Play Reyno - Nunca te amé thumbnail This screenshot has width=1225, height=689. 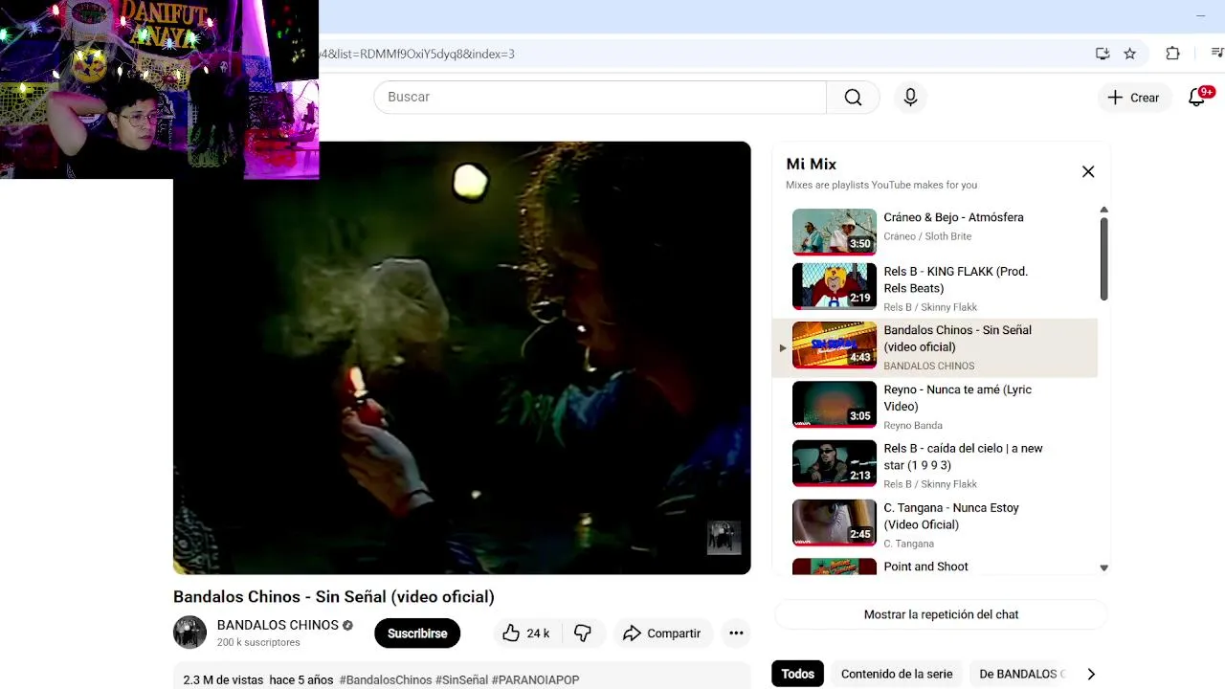click(835, 404)
